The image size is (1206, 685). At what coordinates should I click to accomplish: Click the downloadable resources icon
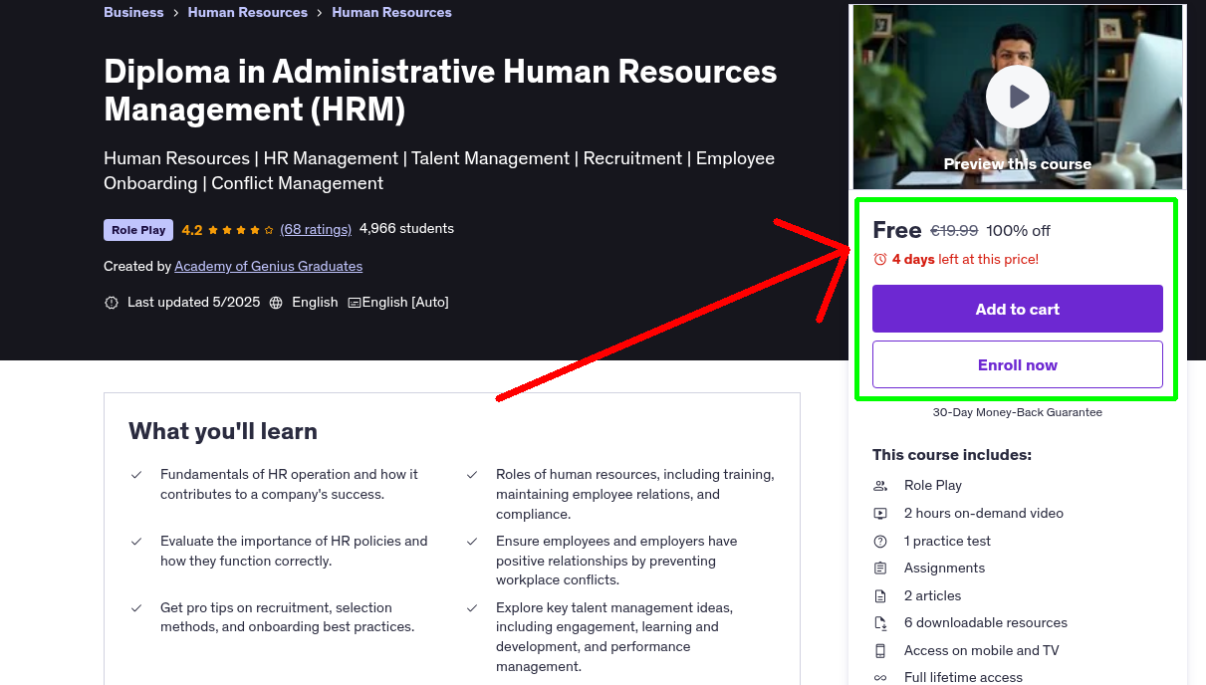pyautogui.click(x=880, y=623)
